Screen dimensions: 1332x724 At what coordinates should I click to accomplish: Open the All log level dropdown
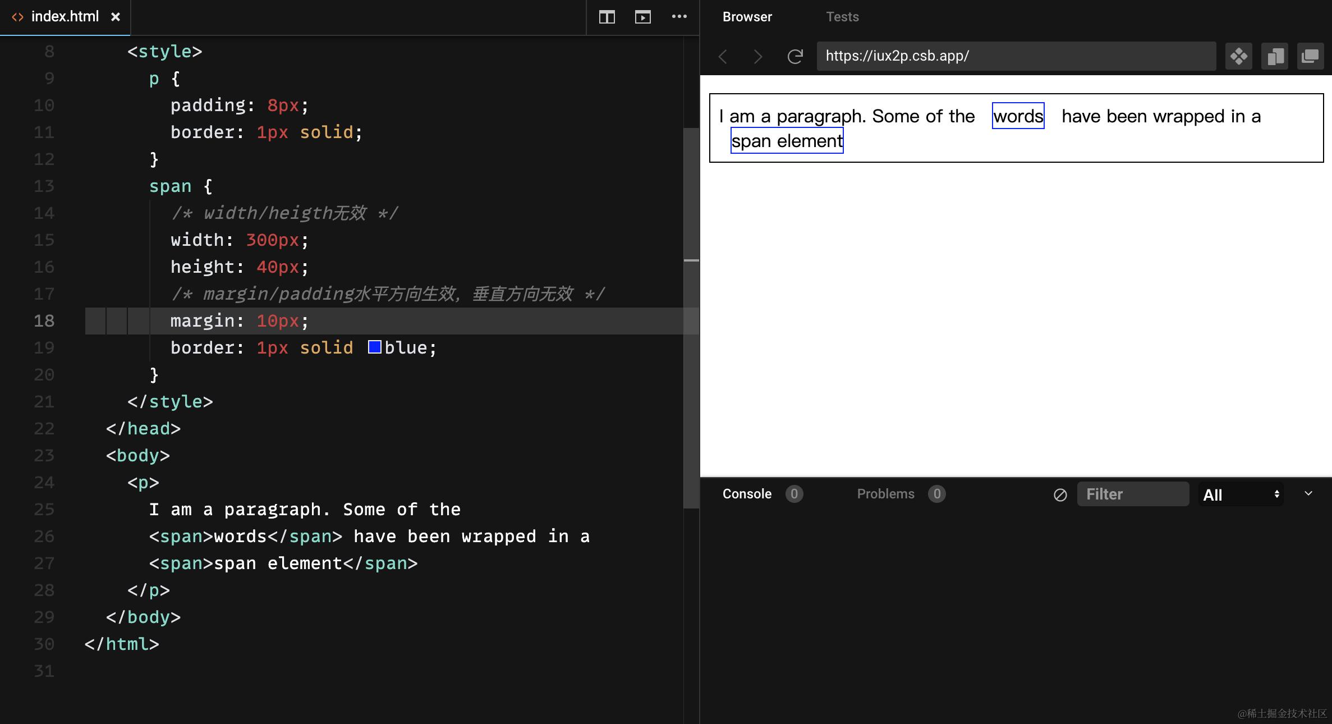pyautogui.click(x=1241, y=494)
